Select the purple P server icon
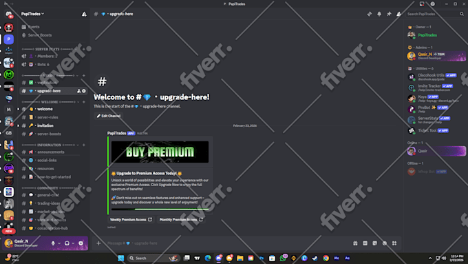 (x=9, y=39)
